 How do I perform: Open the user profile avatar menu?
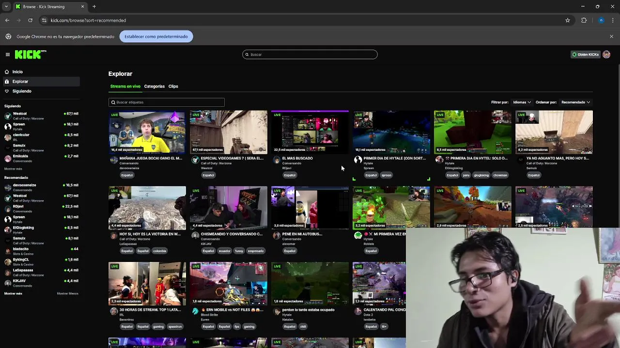click(x=606, y=55)
